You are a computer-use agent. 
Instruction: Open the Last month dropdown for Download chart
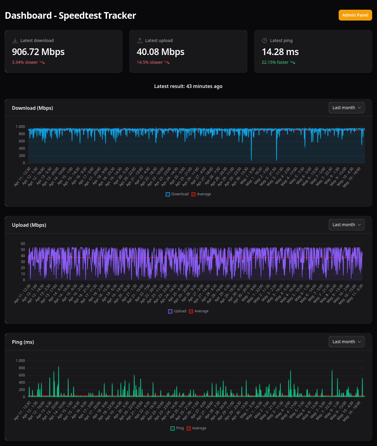[346, 108]
